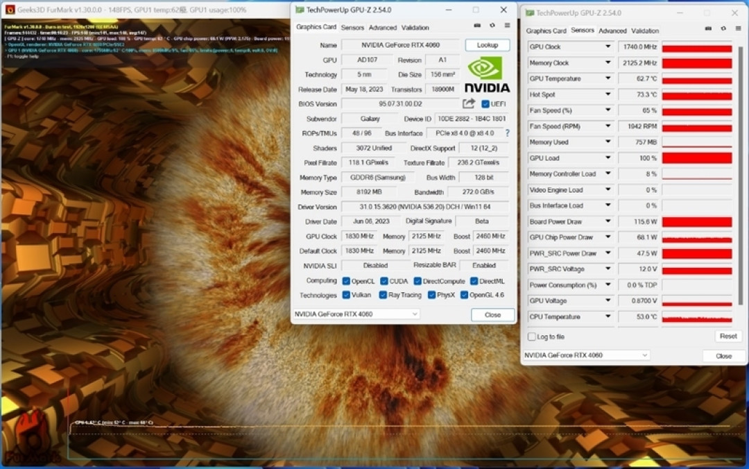
Task: Switch to Validation tab in Sensors window
Action: (645, 31)
